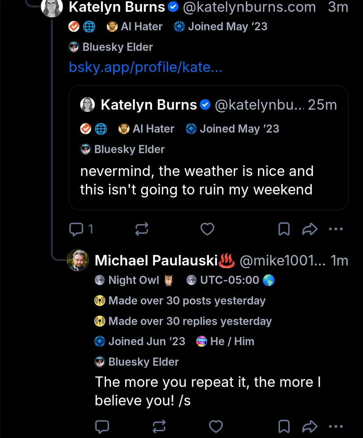
Task: Repost Michael Paulauski's reply
Action: click(159, 426)
